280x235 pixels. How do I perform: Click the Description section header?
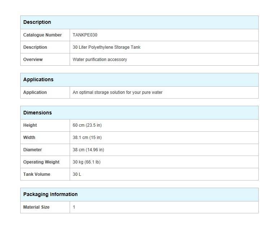37,22
